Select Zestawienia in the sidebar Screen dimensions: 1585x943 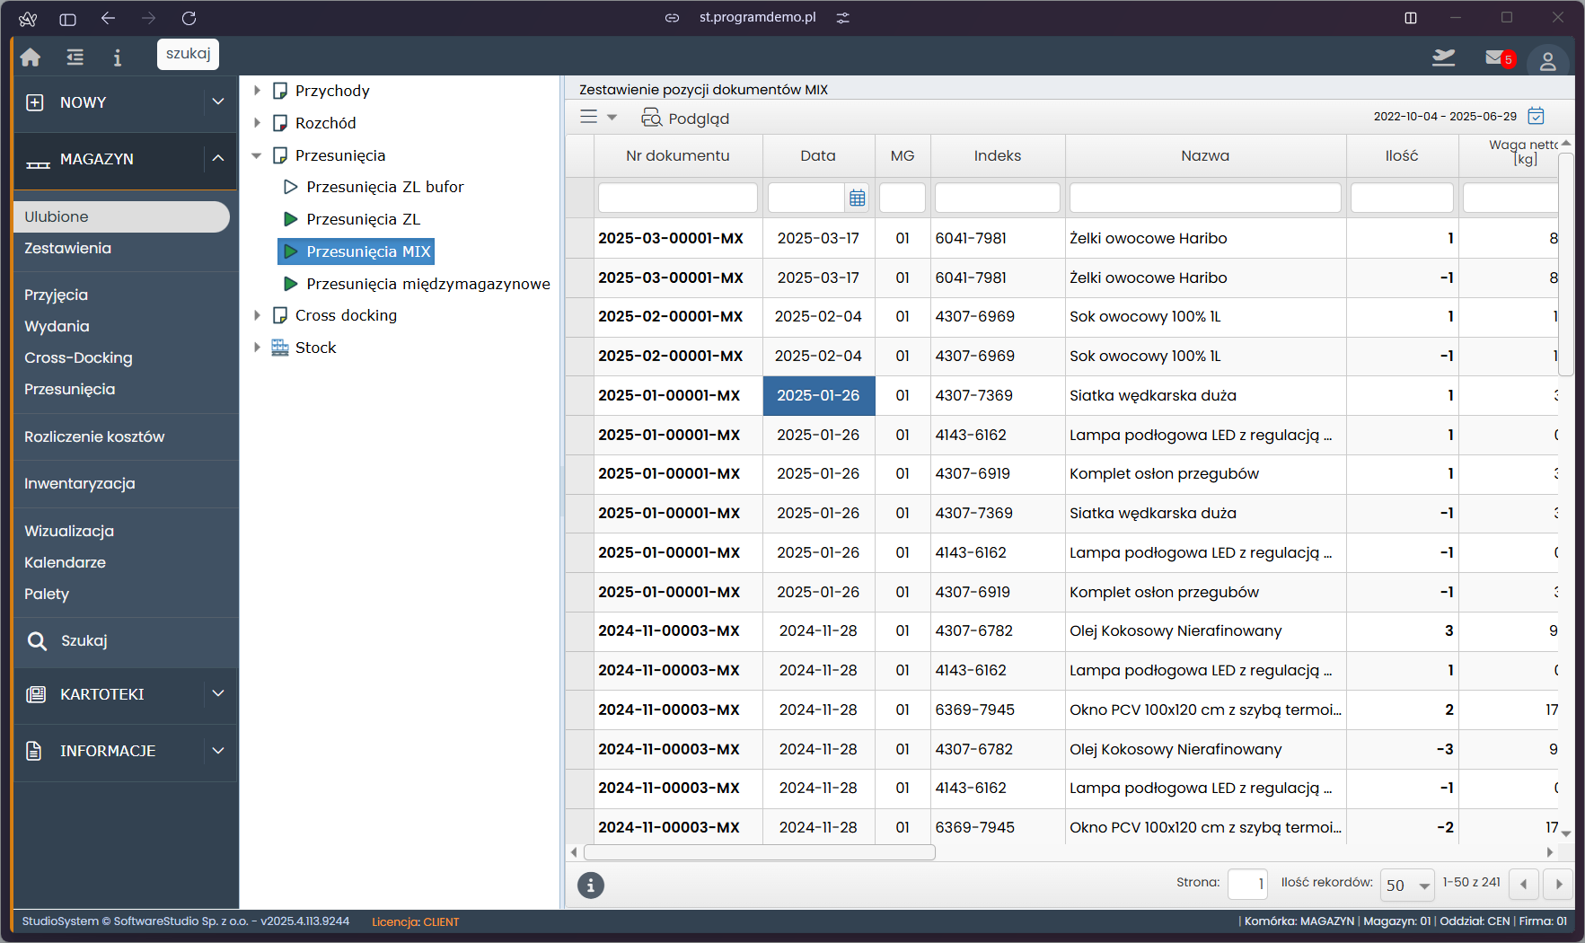[x=68, y=248]
